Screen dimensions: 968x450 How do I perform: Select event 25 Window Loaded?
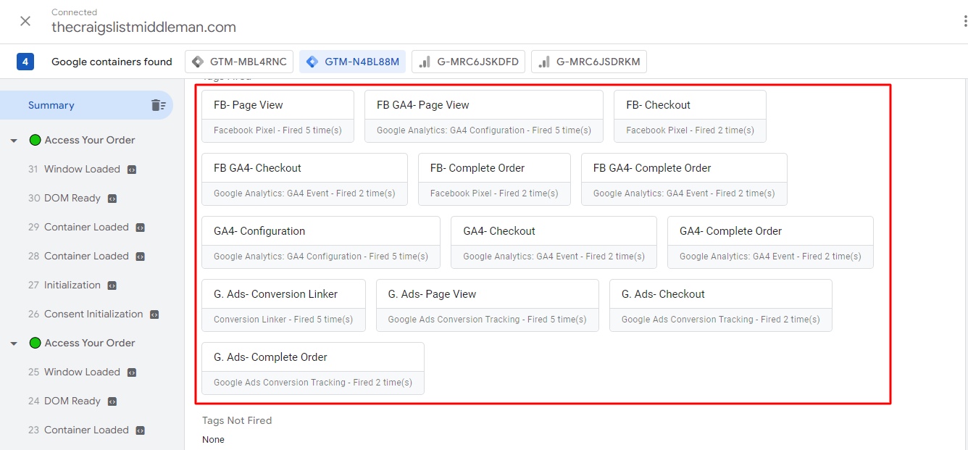click(82, 372)
